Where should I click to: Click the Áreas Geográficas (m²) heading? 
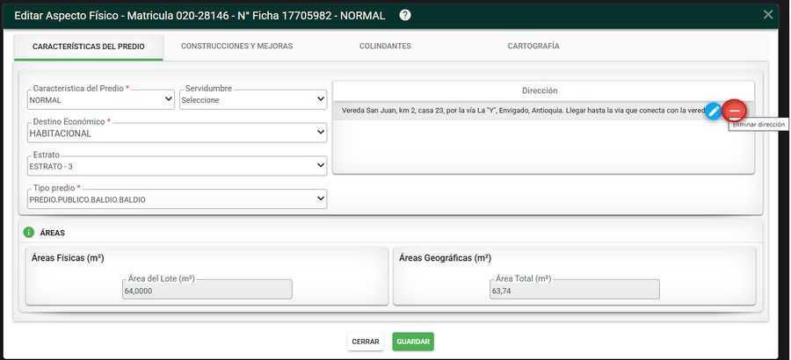[445, 258]
